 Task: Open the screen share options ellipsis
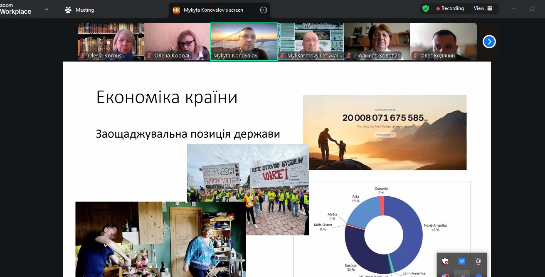point(264,10)
